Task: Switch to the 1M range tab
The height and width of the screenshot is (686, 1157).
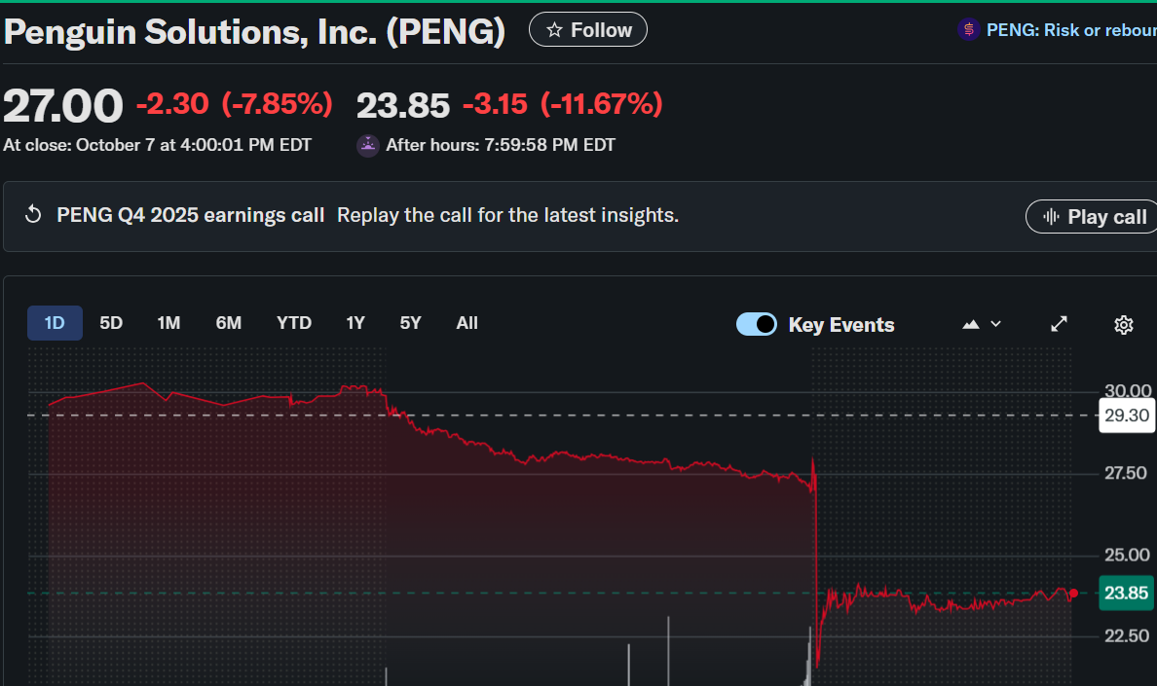Action: coord(168,323)
